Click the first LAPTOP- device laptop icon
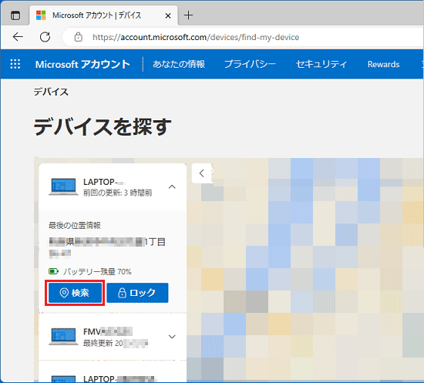424x383 pixels. [x=63, y=186]
